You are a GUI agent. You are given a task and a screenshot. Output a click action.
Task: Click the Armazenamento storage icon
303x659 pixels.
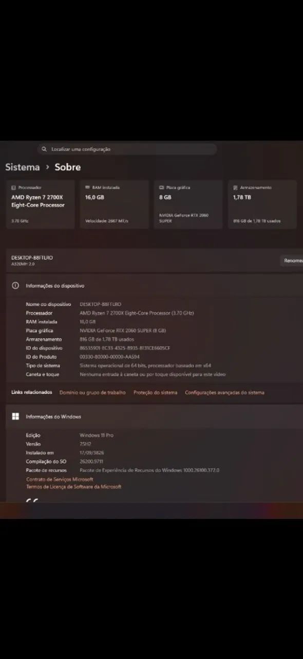[235, 188]
